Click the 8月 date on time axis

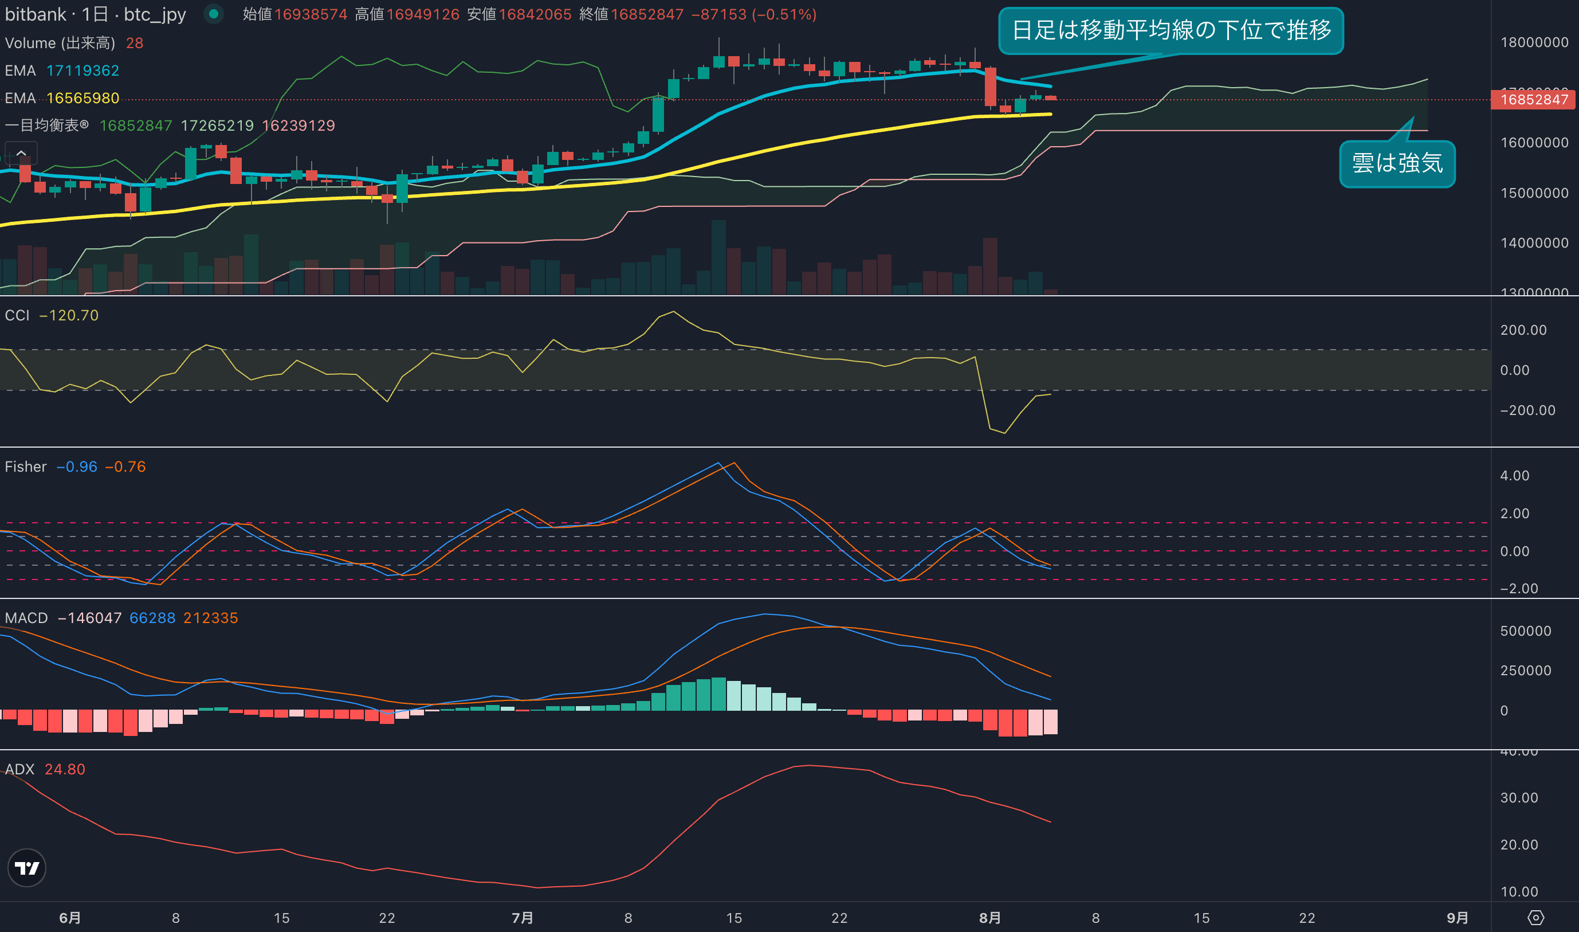[989, 918]
